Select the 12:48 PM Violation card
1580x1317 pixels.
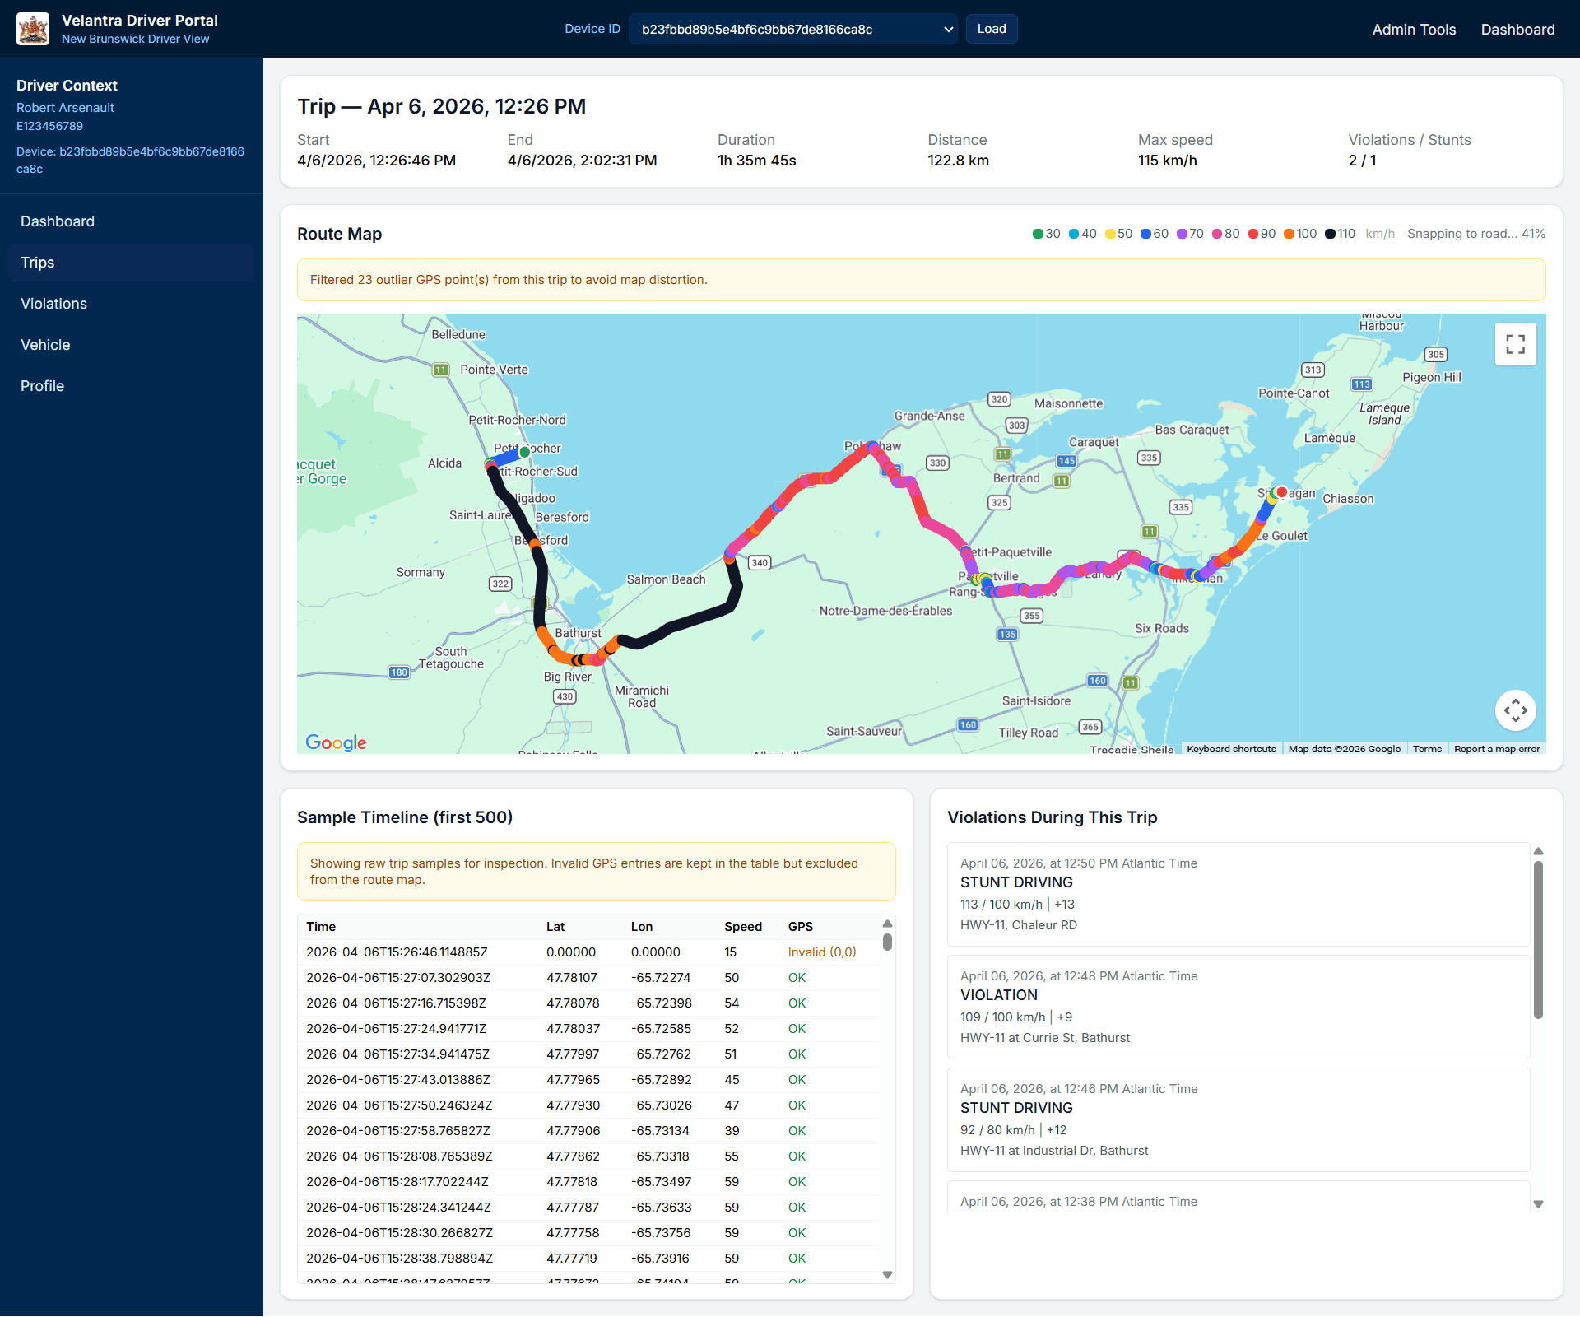(x=1238, y=1007)
